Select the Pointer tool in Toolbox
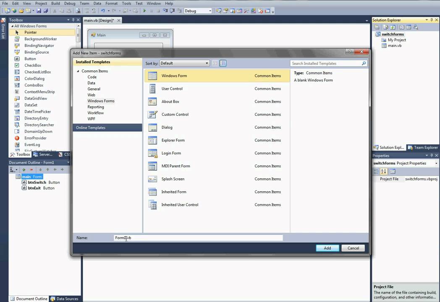440x302 pixels. (x=42, y=32)
